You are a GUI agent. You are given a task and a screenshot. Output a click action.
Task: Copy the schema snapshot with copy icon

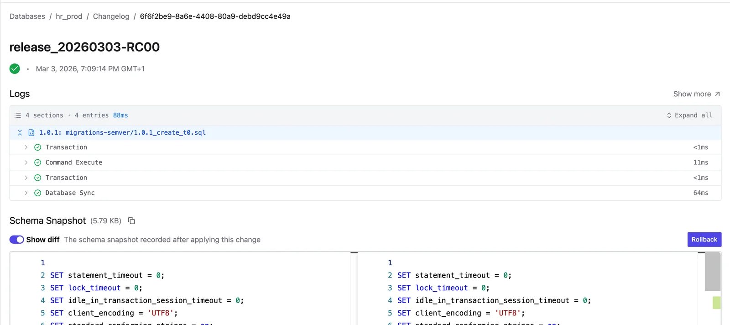[131, 221]
